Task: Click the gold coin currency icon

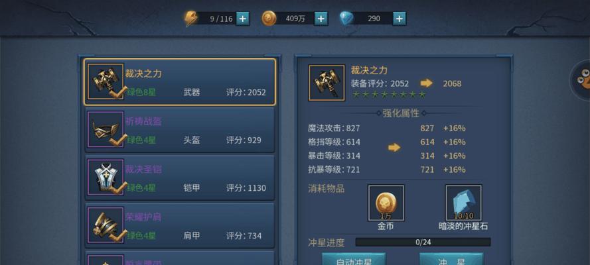Action: (x=269, y=19)
